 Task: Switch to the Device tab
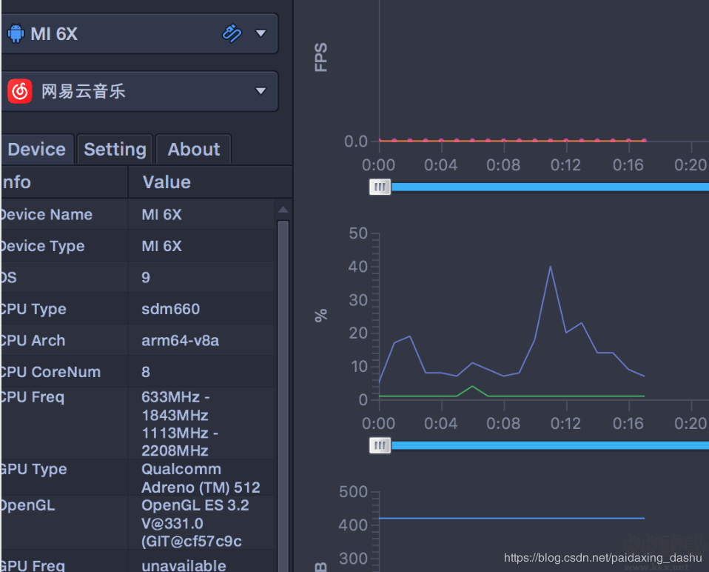click(x=36, y=150)
